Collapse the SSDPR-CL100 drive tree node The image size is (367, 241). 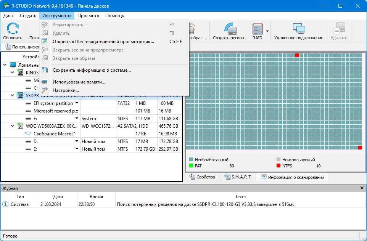coord(13,95)
